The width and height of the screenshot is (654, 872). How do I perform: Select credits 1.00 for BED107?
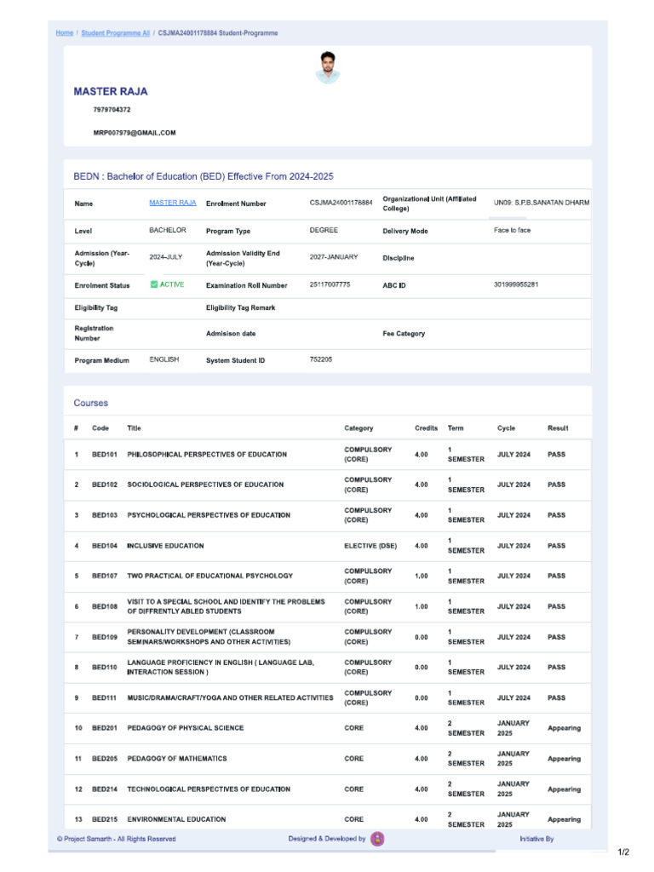click(422, 577)
